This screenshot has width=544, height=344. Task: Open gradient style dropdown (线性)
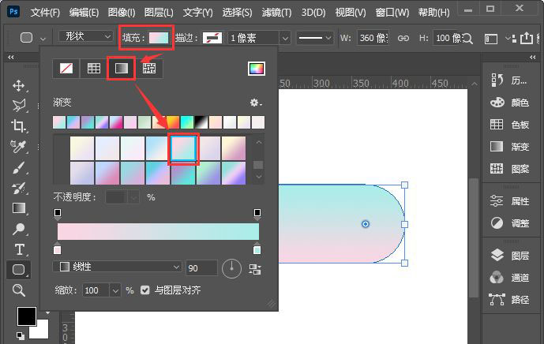point(118,267)
